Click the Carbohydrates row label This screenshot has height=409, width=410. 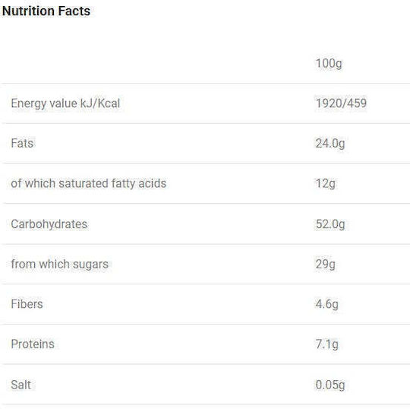click(49, 224)
